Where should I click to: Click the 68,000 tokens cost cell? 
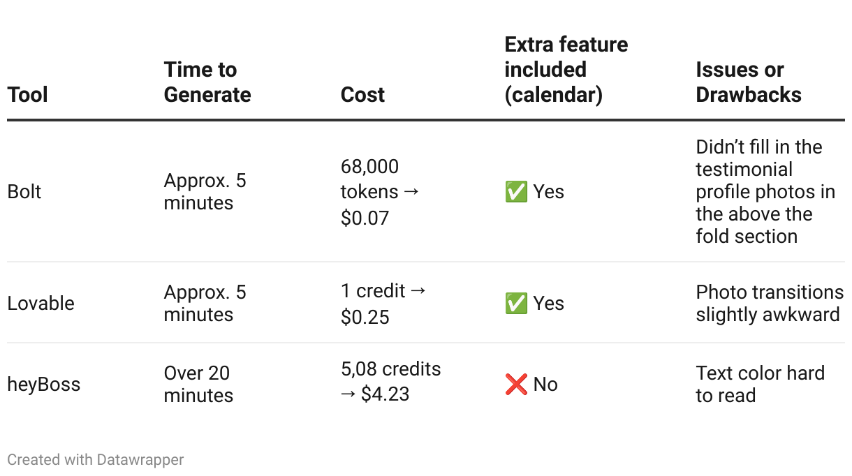pos(380,192)
